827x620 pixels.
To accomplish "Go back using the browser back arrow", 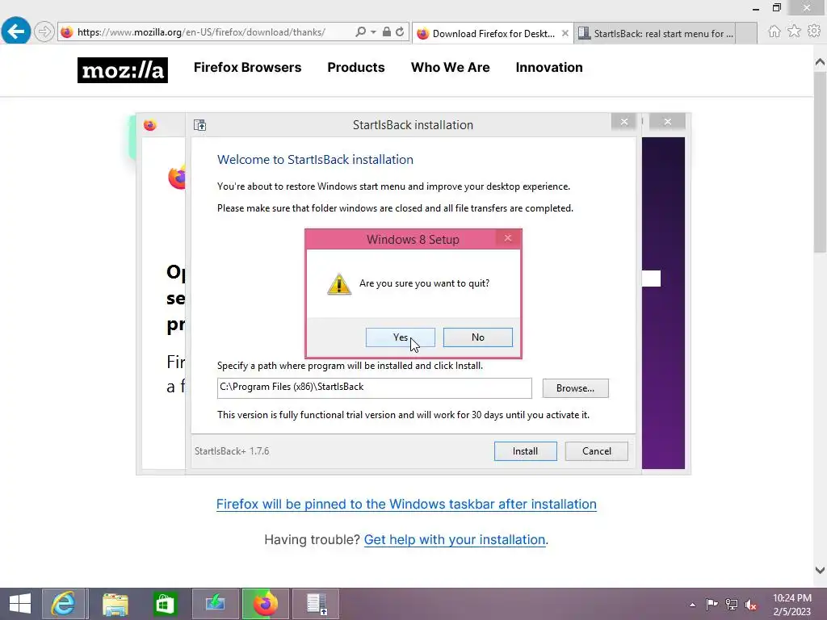I will (16, 31).
